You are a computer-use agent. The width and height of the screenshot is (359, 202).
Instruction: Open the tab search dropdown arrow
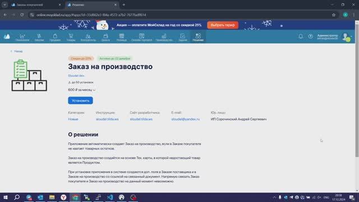click(x=4, y=5)
